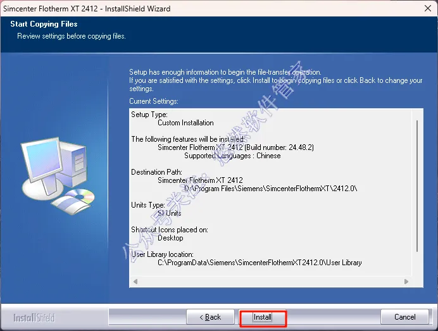Click the 'Units Type:' label
The image size is (438, 331).
pos(147,205)
